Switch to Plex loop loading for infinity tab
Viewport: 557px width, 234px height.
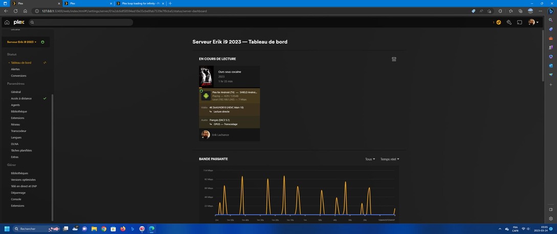tap(140, 3)
